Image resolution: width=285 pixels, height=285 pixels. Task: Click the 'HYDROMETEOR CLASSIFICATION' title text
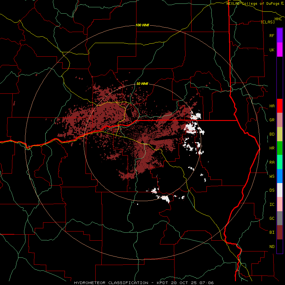111,283
